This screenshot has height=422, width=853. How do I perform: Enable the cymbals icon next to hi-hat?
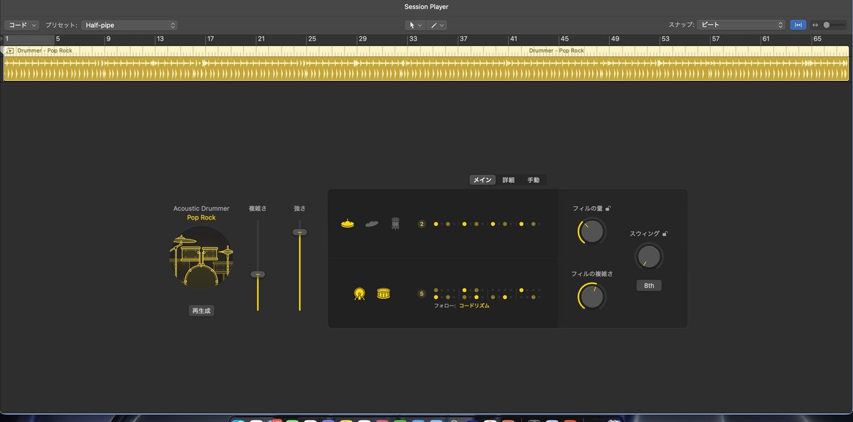[x=372, y=224]
